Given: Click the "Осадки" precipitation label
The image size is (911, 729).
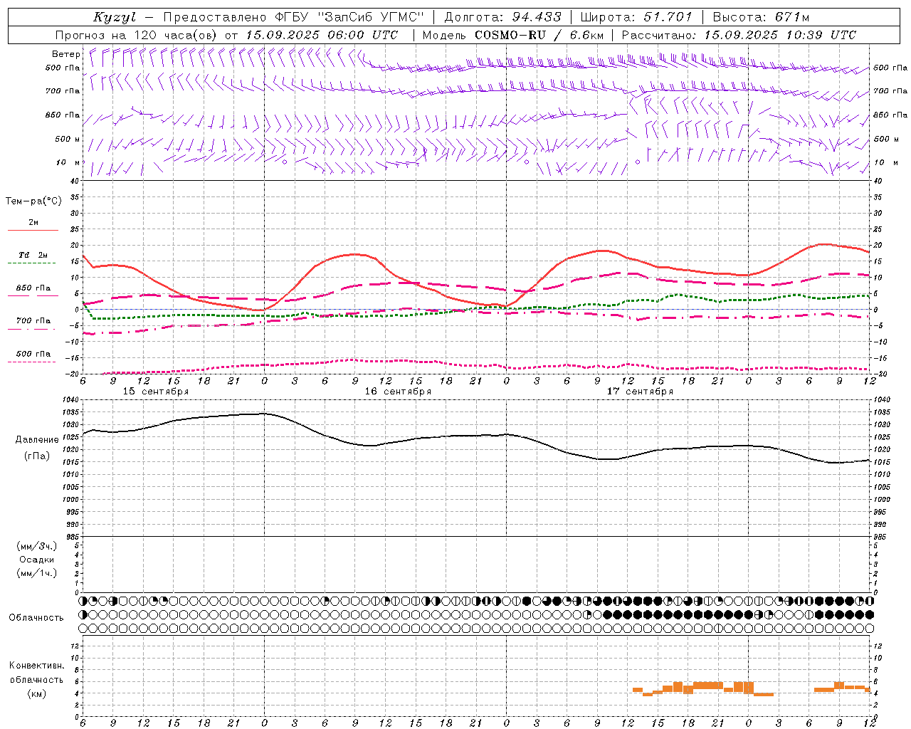Looking at the screenshot, I should point(37,560).
